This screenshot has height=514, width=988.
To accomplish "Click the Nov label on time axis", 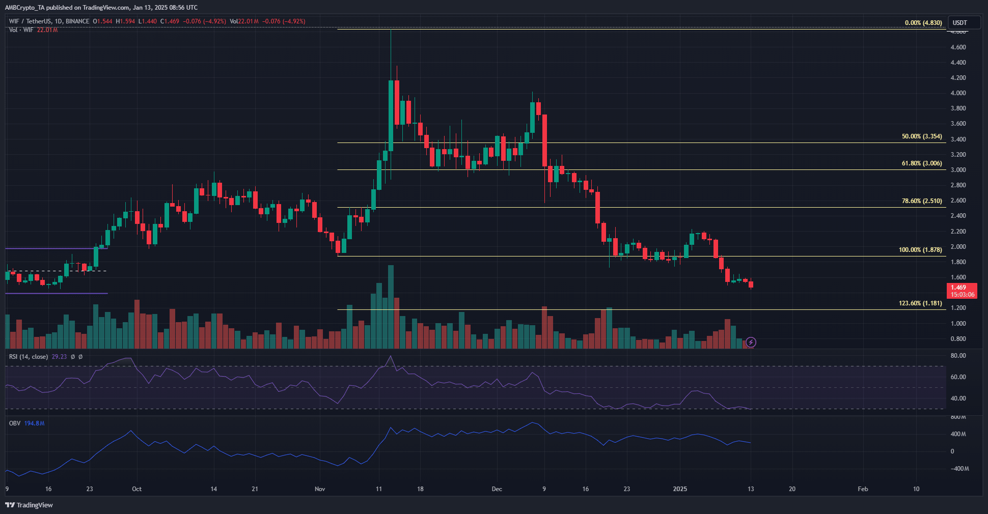I will click(x=320, y=489).
